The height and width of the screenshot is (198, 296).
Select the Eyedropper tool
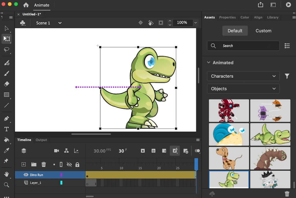pos(7,150)
